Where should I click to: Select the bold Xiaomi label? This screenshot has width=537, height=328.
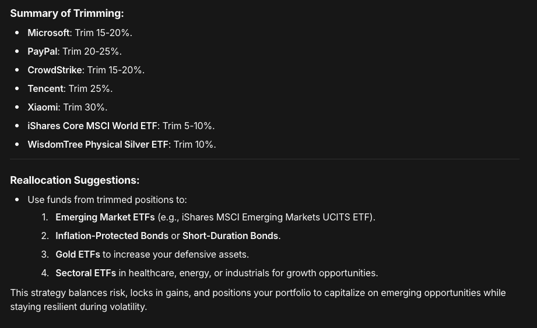[x=43, y=108]
